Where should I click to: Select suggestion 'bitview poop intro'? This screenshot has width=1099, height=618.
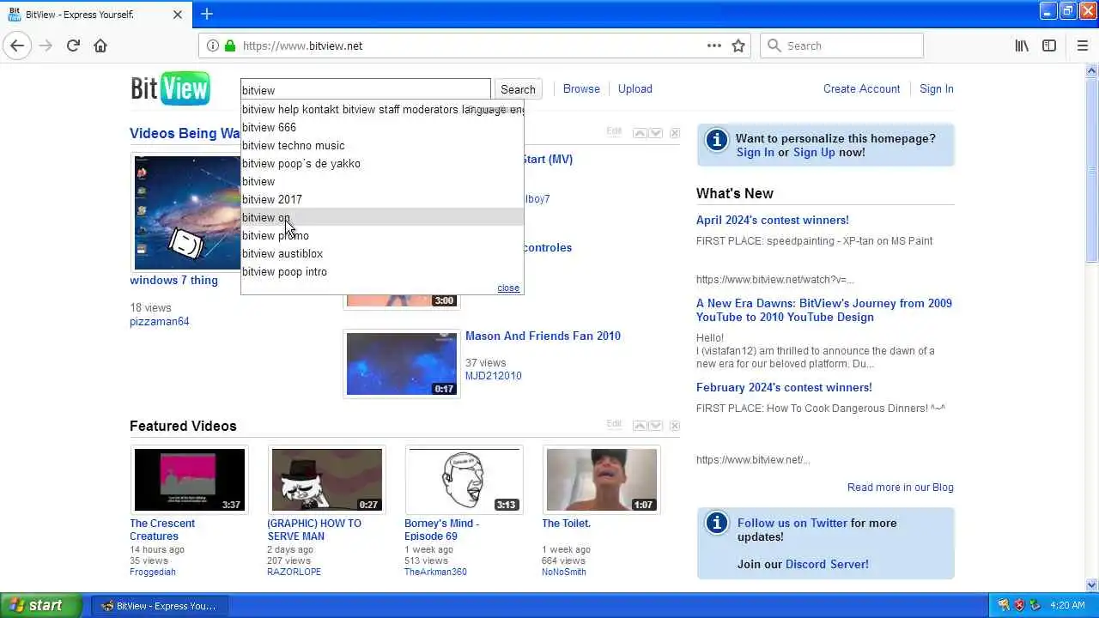382,271
